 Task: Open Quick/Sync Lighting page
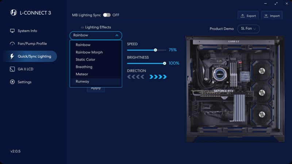[x=30, y=56]
